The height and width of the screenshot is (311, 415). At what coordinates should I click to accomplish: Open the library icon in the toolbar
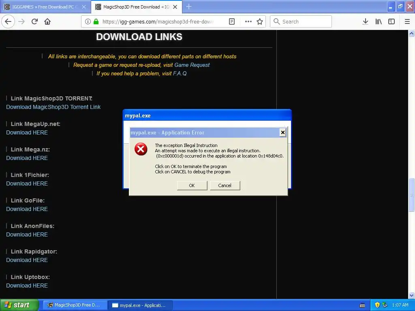379,21
